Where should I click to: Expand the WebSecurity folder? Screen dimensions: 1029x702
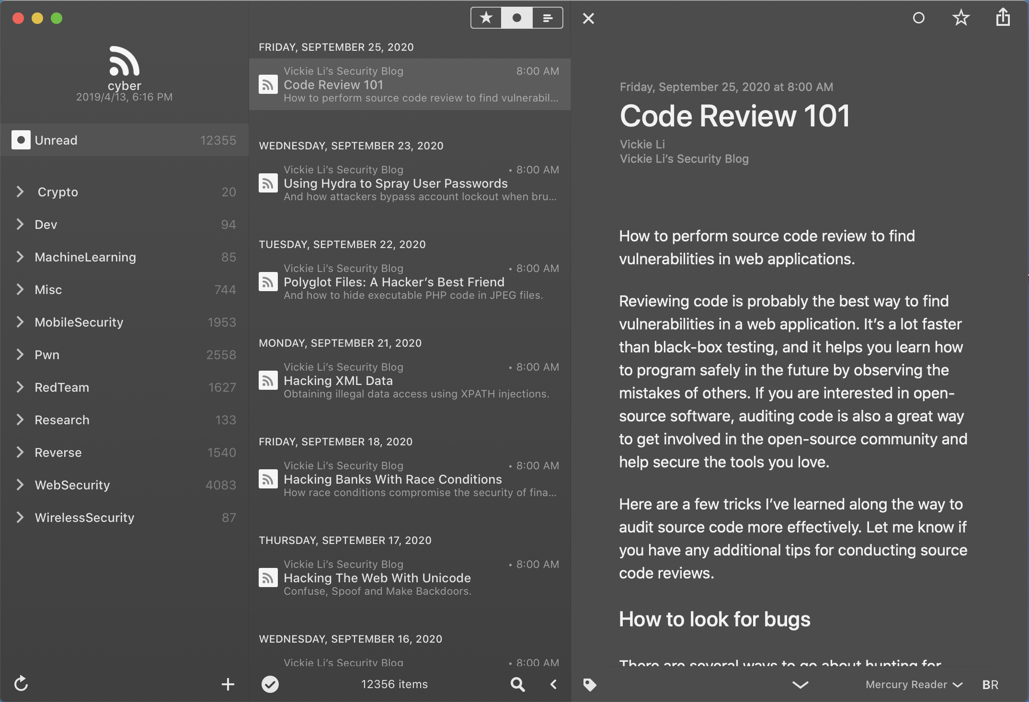(20, 485)
